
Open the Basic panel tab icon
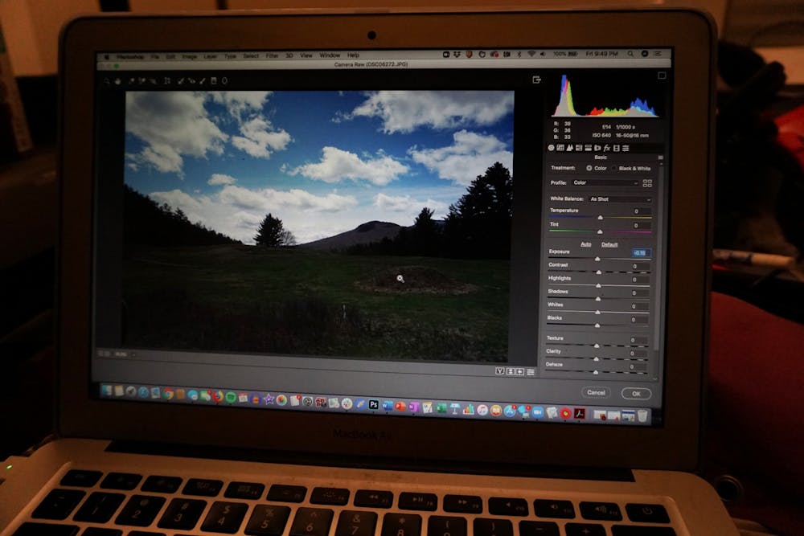click(x=552, y=148)
